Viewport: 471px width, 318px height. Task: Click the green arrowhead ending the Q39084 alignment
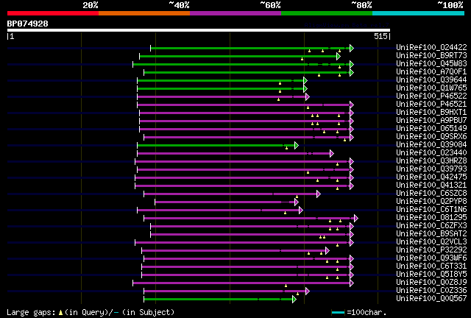297,146
